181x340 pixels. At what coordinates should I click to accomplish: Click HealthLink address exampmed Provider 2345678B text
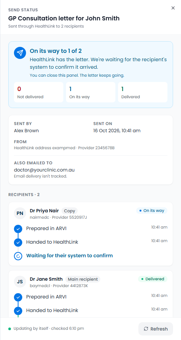coord(64,148)
